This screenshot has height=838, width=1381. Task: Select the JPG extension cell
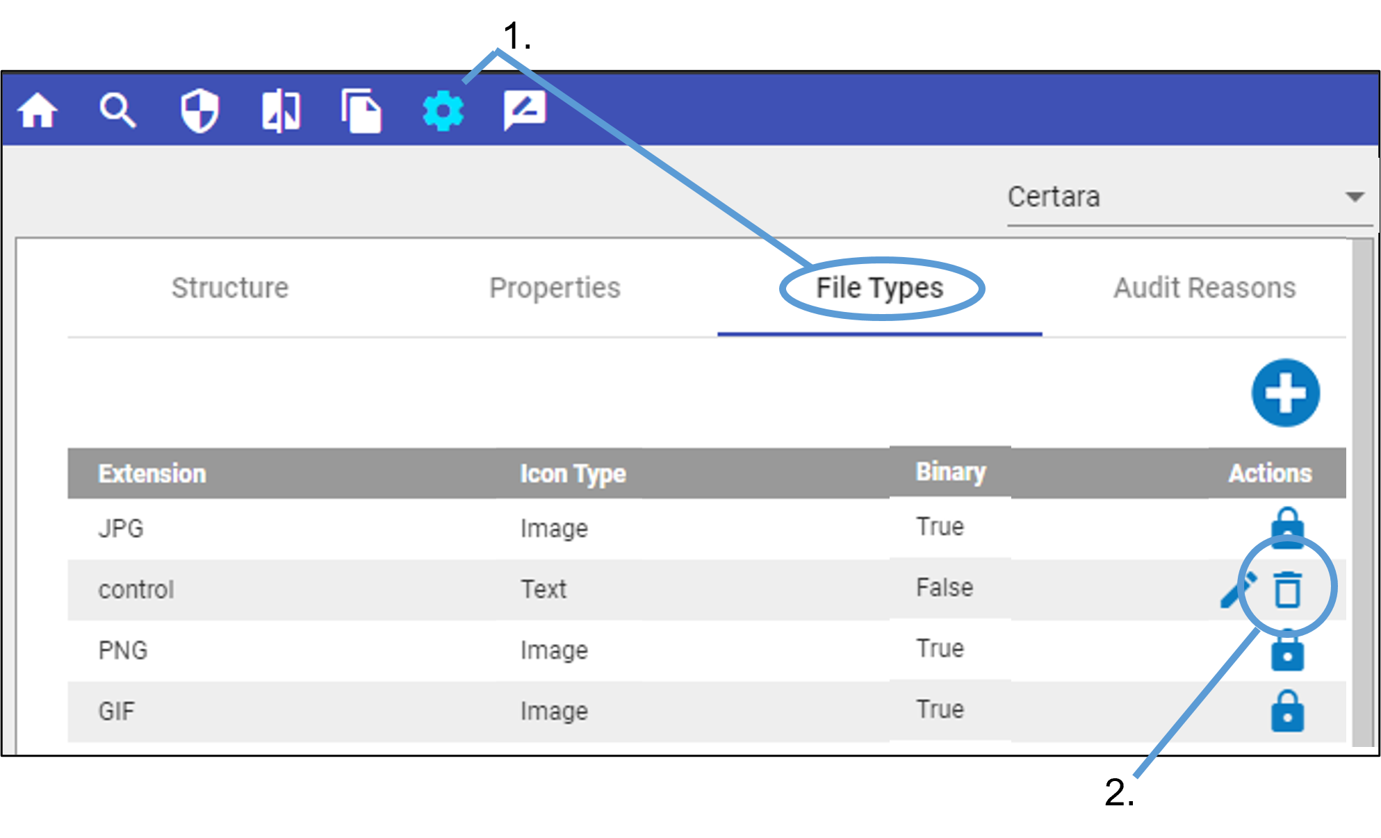pyautogui.click(x=121, y=528)
